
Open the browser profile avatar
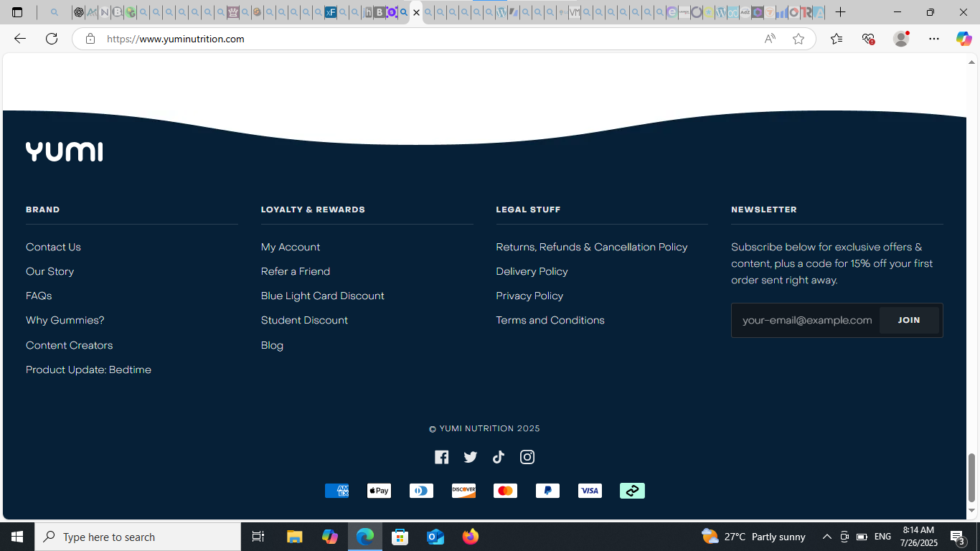click(901, 39)
